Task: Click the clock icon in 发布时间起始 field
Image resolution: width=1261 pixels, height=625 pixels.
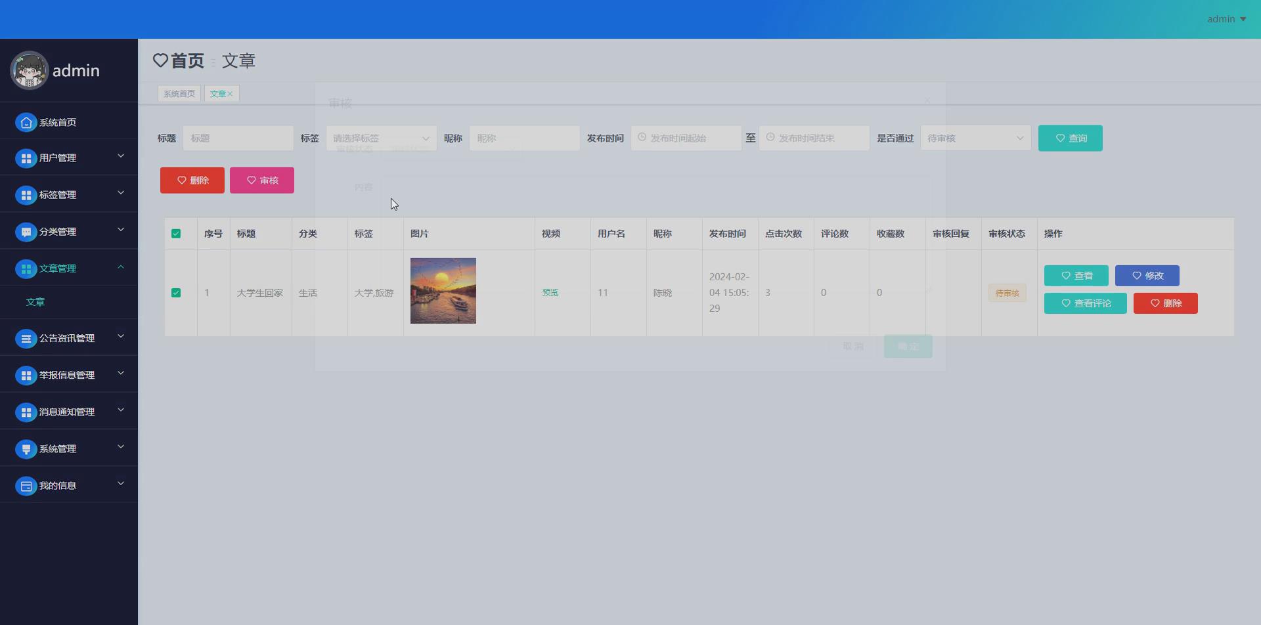Action: [641, 138]
